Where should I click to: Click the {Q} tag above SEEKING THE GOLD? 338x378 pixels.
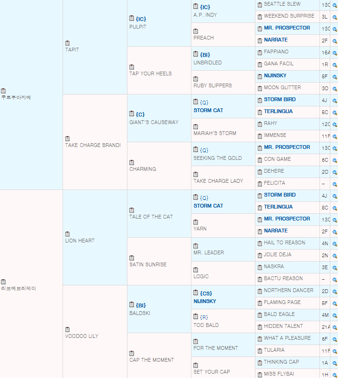[x=204, y=150]
